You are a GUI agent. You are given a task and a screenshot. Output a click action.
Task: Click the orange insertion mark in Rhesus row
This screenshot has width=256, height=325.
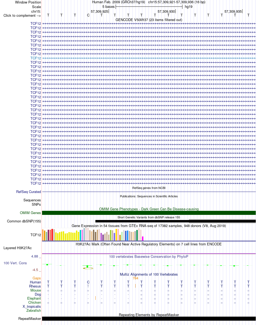tap(135, 286)
